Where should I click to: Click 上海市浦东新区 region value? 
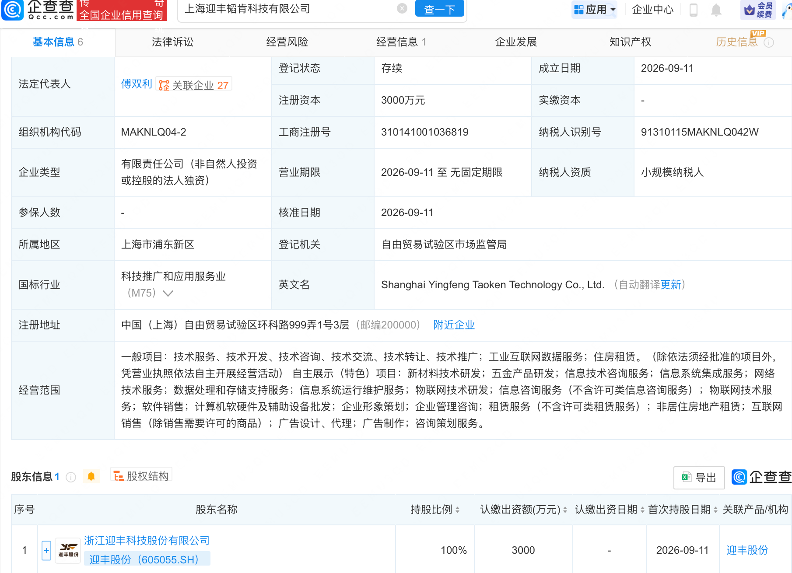(158, 245)
